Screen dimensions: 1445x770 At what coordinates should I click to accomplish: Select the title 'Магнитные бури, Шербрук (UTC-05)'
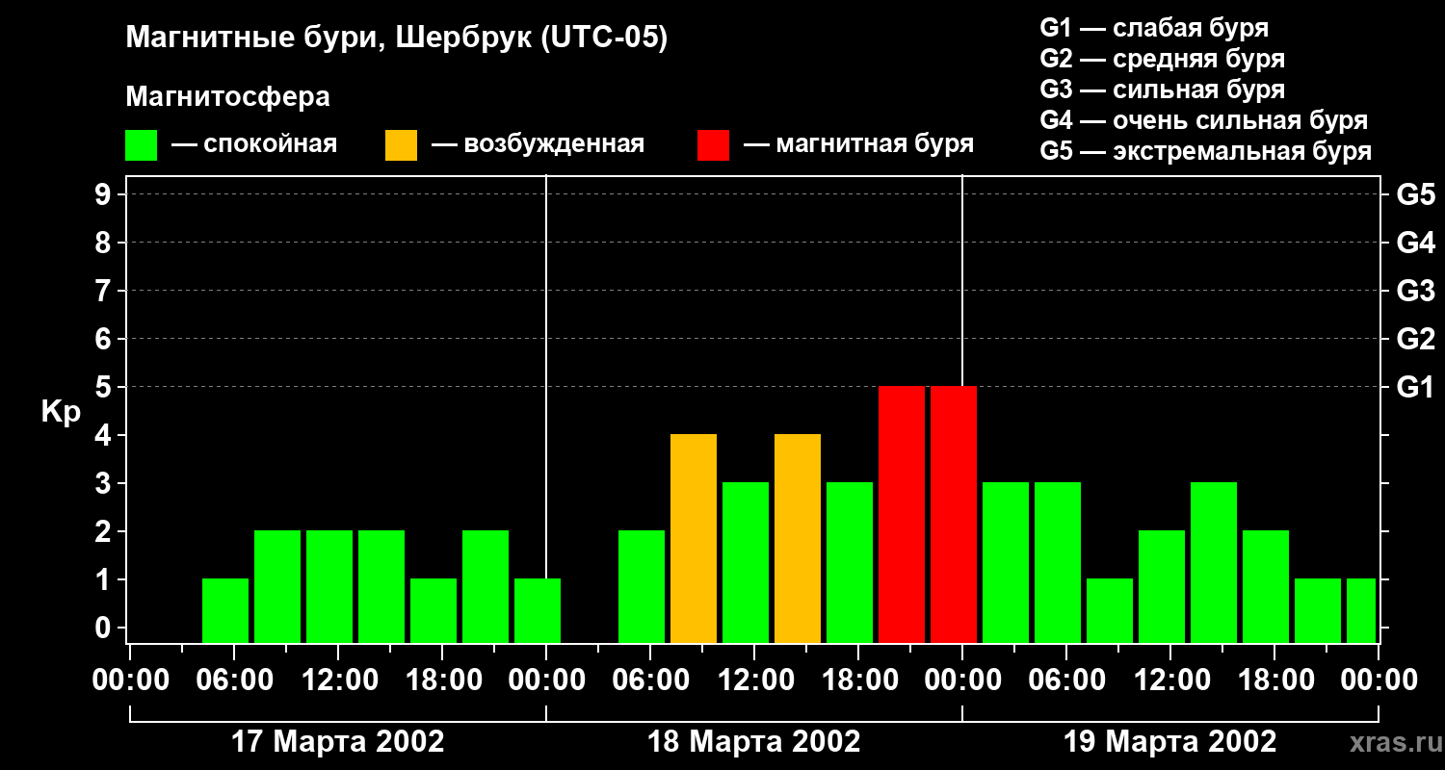click(x=396, y=39)
